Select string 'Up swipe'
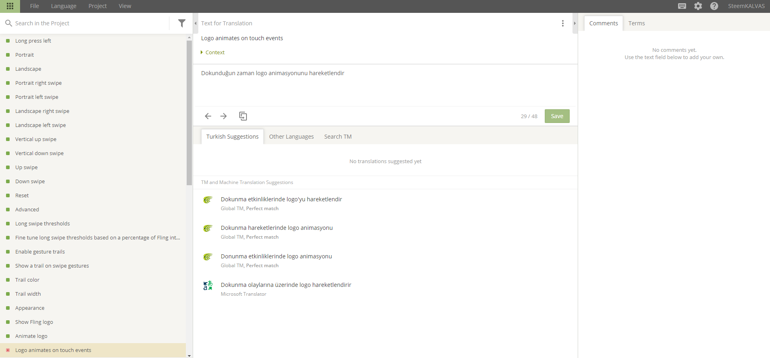Viewport: 770px width, 358px height. [x=93, y=167]
